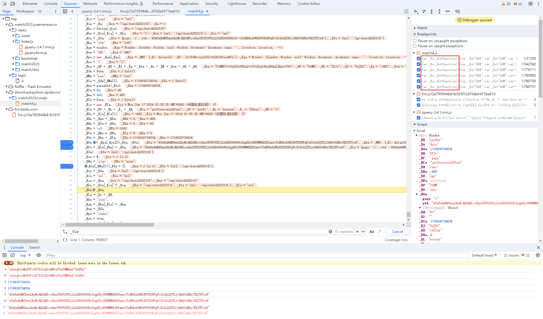Click the 20 warnings counter icon
This screenshot has height=319, width=543.
[x=506, y=4]
